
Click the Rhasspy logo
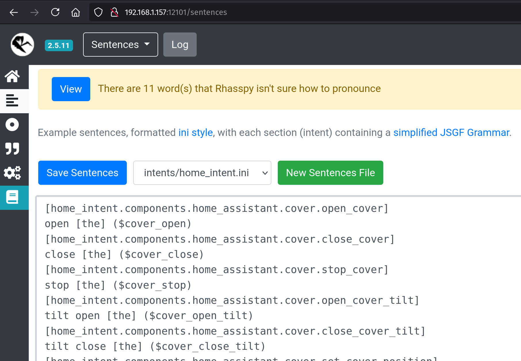(x=22, y=44)
